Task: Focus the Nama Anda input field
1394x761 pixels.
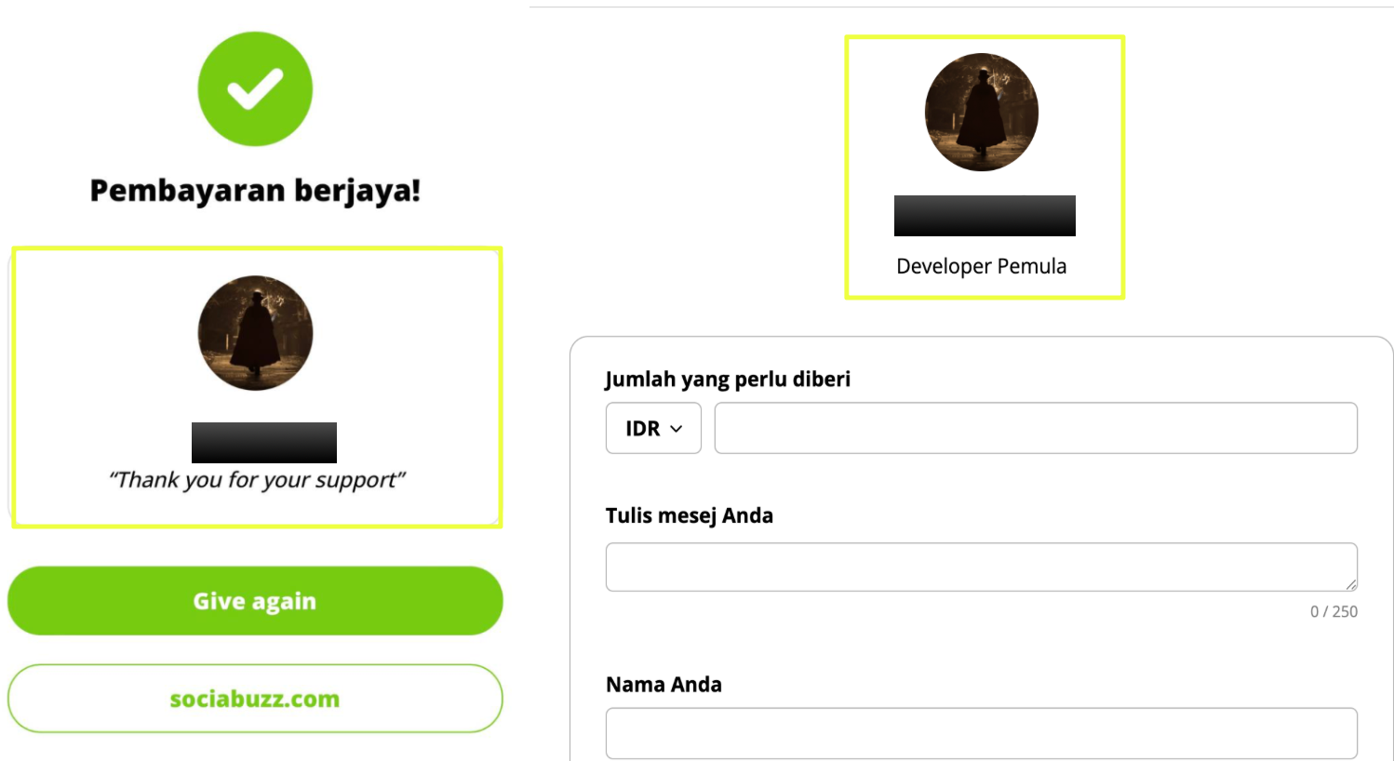Action: click(x=981, y=733)
